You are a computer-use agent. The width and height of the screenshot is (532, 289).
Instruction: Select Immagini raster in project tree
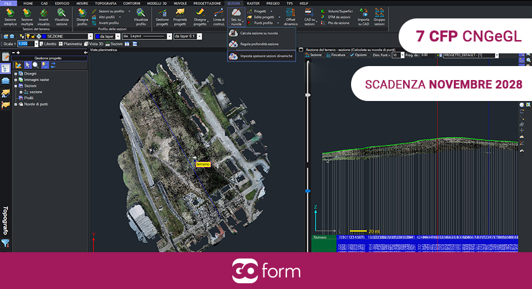(36, 79)
